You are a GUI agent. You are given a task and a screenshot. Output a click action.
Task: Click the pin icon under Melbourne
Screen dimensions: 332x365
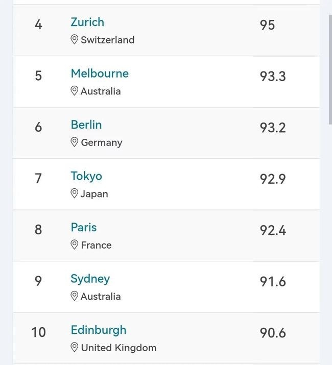pyautogui.click(x=74, y=91)
